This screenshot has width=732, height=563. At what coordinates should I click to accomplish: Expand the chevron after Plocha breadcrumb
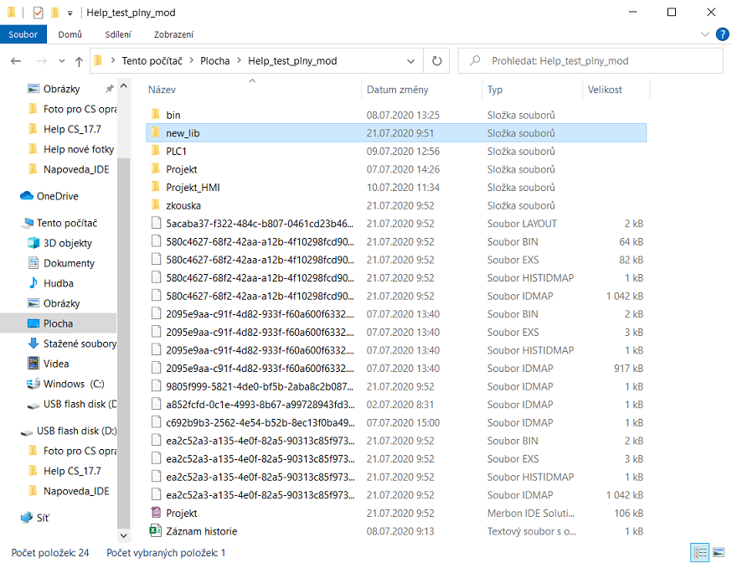[x=239, y=60]
